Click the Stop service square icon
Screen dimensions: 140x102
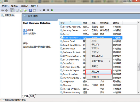pyautogui.click(x=44, y=10)
